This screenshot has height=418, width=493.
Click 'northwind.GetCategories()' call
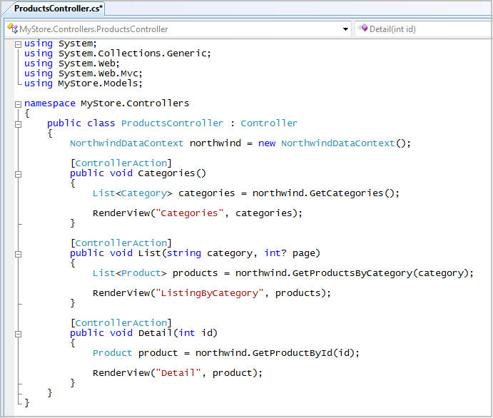[x=323, y=193]
